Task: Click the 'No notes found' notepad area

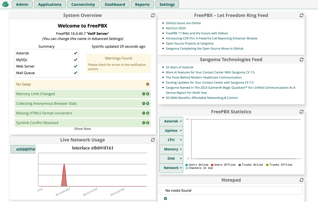Action: [x=231, y=190]
